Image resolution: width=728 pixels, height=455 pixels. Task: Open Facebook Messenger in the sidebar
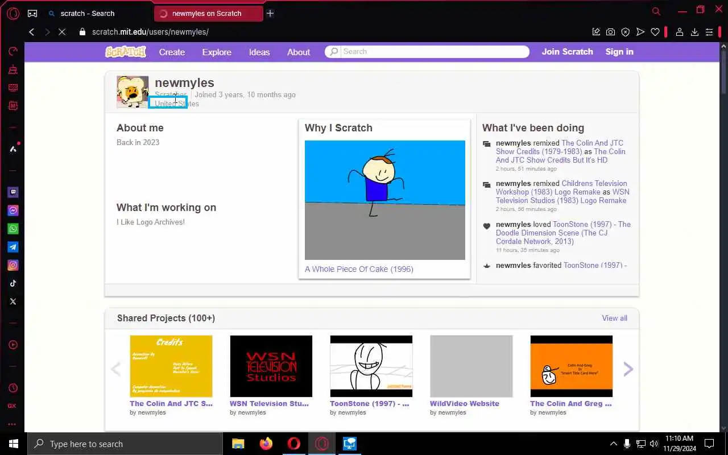[x=13, y=210]
